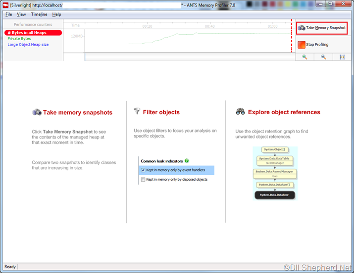354x273 pixels.
Task: Click the binoculars icon beside Explore object references
Action: tap(240, 111)
